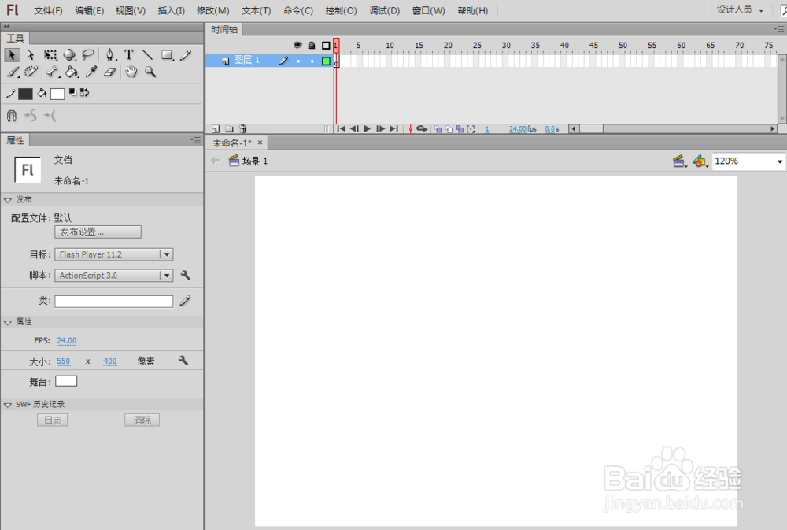Image resolution: width=787 pixels, height=530 pixels.
Task: Click the FPS value 24.00 in properties
Action: [66, 341]
